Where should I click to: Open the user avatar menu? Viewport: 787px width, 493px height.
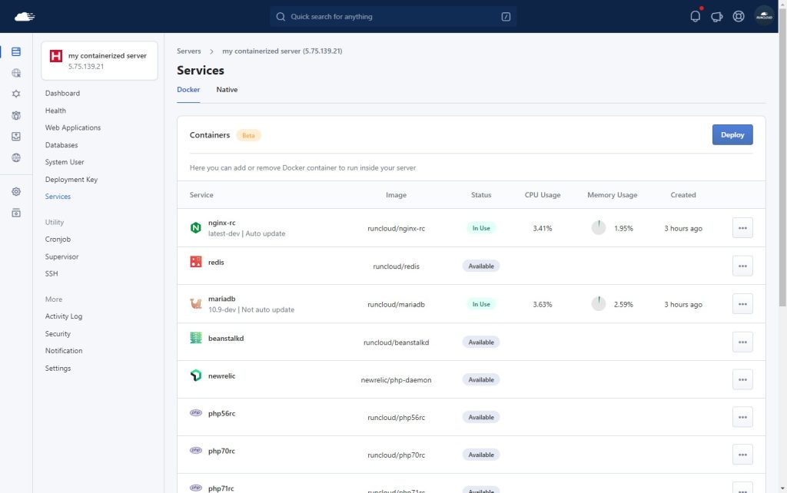[x=764, y=16]
